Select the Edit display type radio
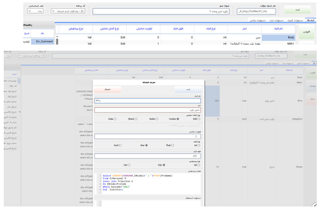The height and width of the screenshot is (208, 319). coord(198,119)
